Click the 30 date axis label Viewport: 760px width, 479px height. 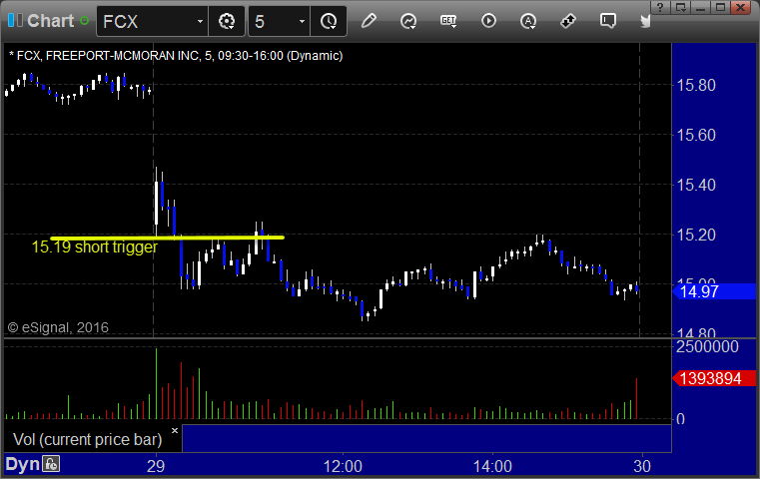[x=642, y=466]
